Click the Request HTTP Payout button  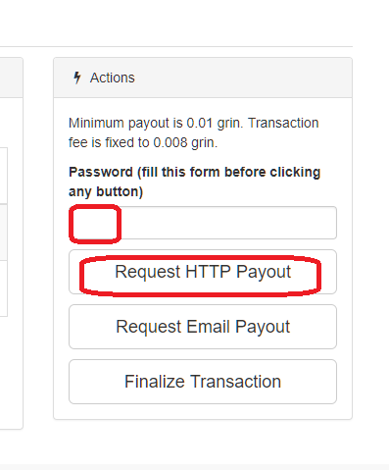click(x=203, y=272)
